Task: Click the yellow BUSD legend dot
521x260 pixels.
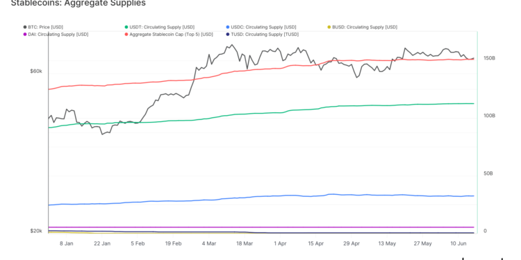Action: 329,27
